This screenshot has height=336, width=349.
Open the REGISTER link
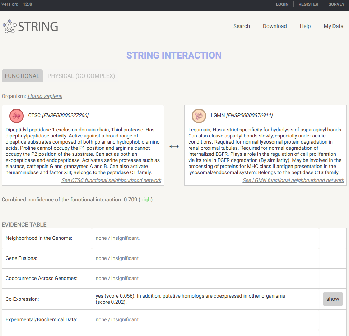308,4
